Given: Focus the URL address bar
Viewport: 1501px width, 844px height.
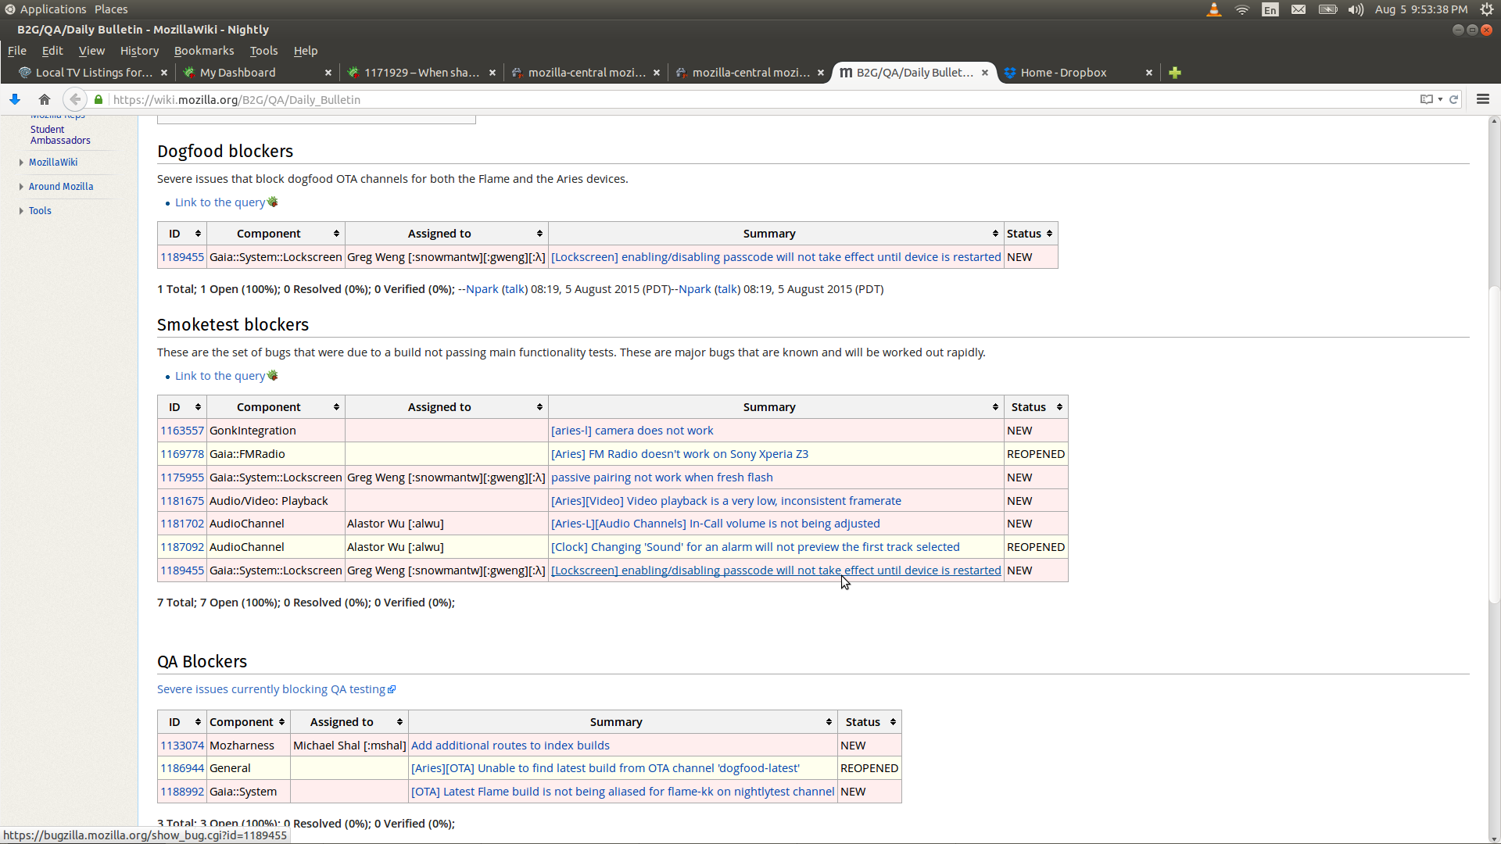Looking at the screenshot, I should click(758, 99).
